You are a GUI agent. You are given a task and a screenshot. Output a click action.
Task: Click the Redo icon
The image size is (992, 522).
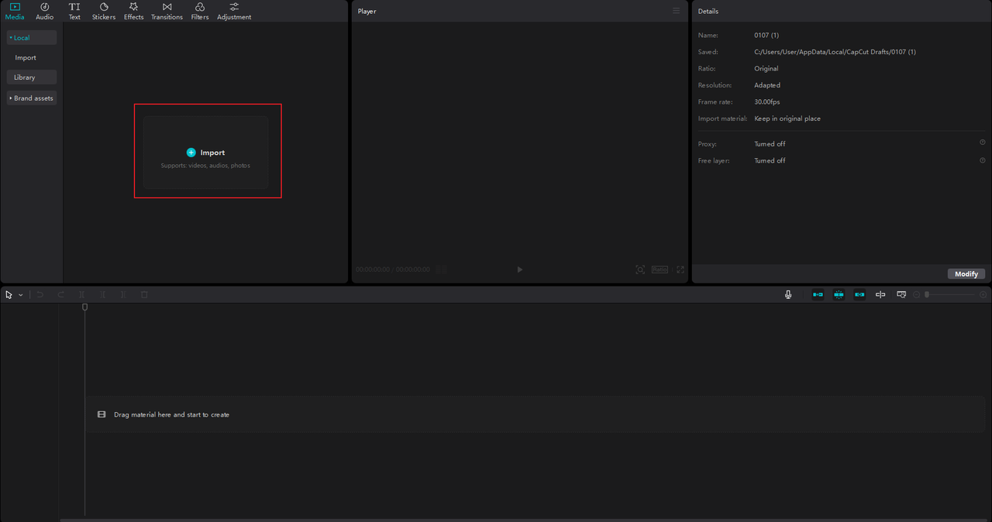(60, 294)
